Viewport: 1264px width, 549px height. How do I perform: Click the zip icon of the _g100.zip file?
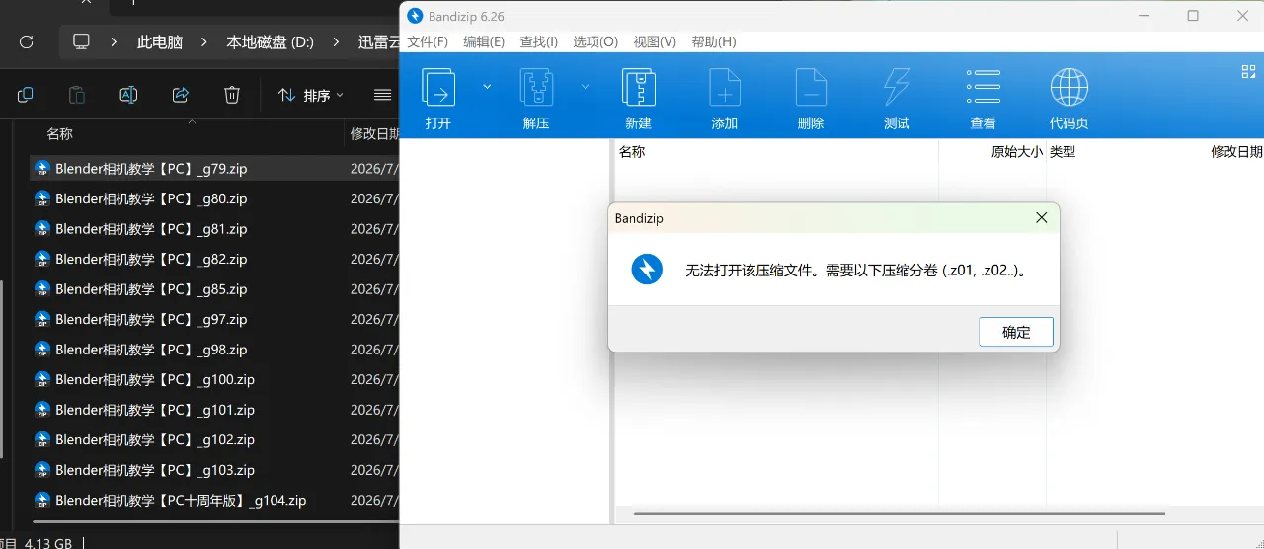click(42, 379)
